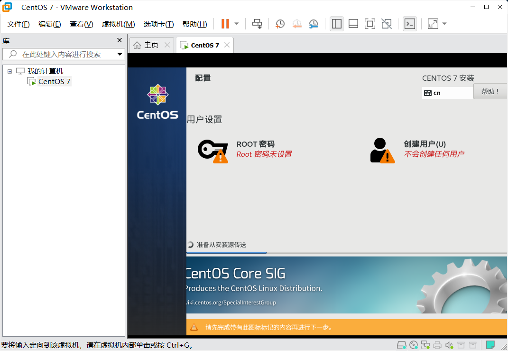
Task: Open the 编辑(E) menu
Action: 50,24
